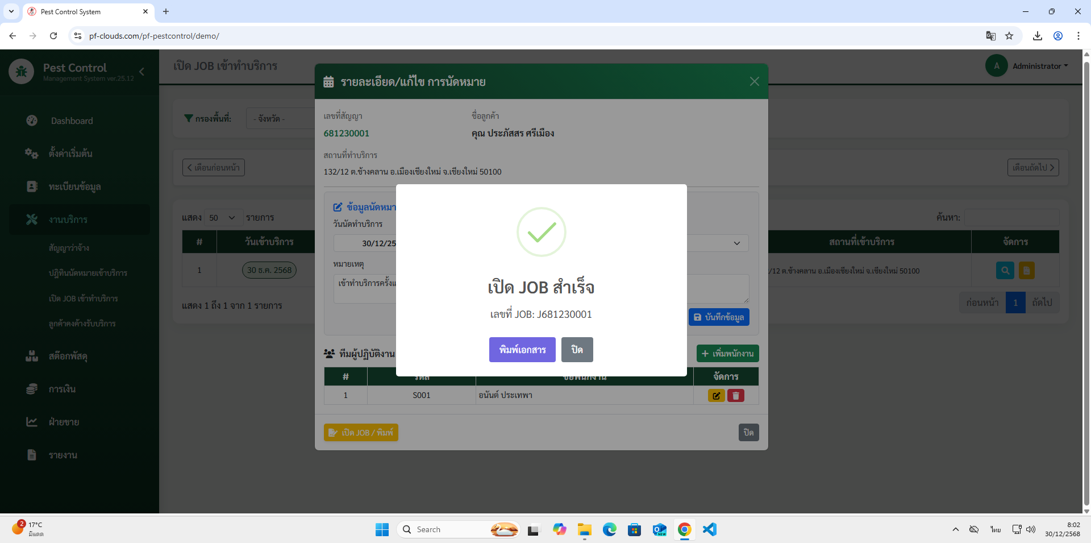Close the JOB success popup

click(x=577, y=350)
